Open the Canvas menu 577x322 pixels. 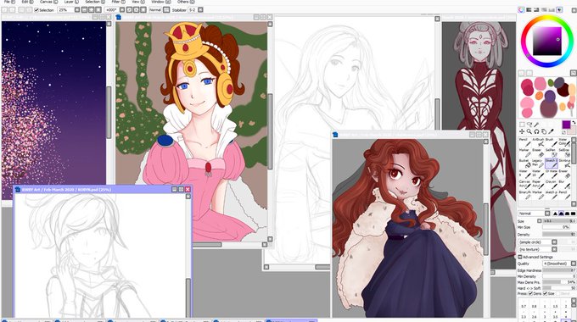coord(48,2)
